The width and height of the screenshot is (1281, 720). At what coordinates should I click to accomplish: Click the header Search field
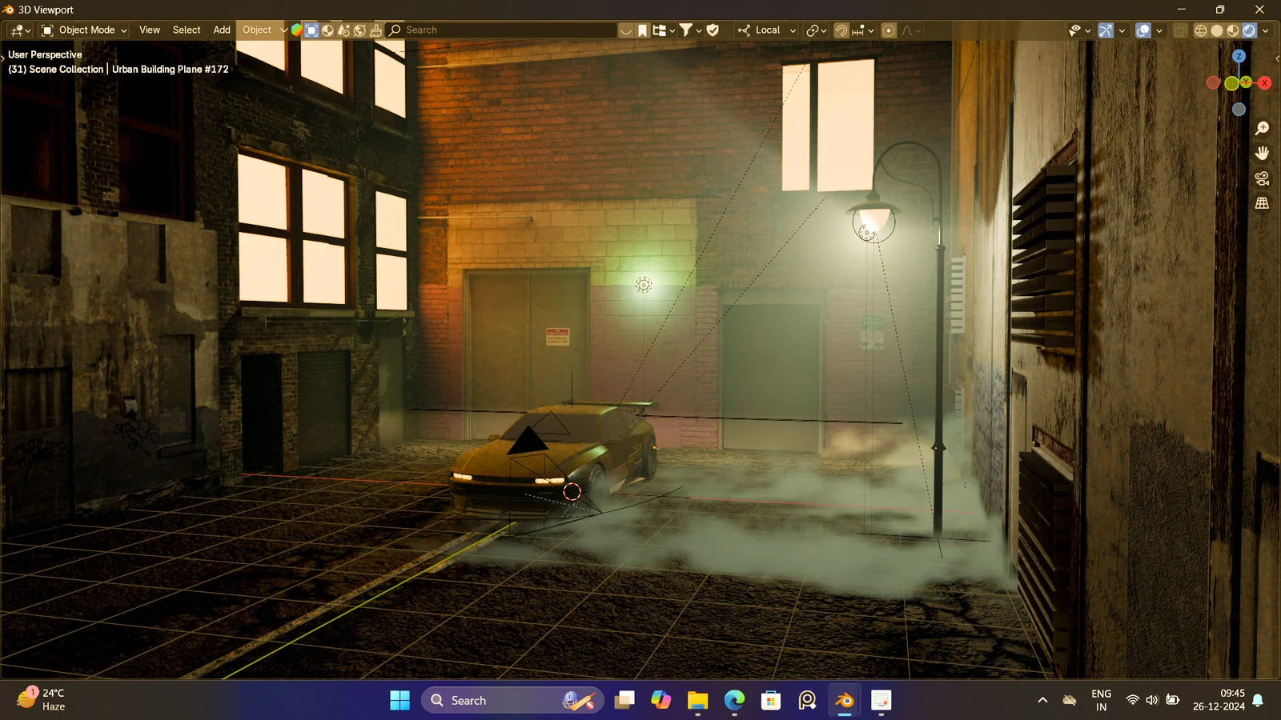coord(504,30)
